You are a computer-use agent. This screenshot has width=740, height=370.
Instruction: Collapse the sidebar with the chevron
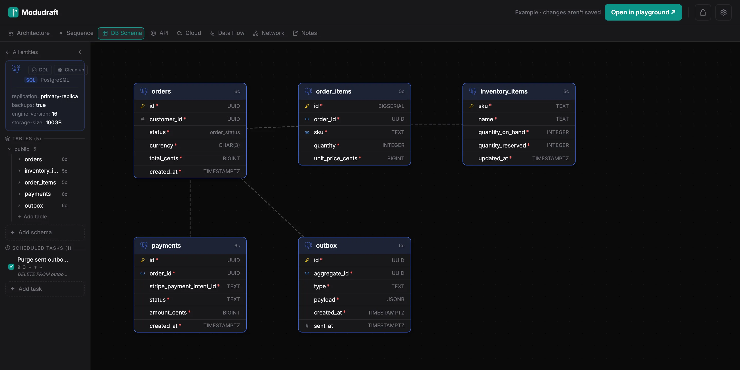click(80, 52)
